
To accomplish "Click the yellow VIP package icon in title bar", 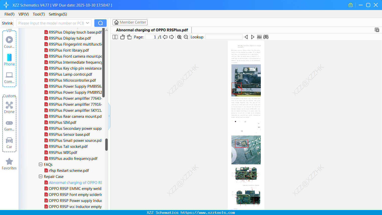I will 351,5.
